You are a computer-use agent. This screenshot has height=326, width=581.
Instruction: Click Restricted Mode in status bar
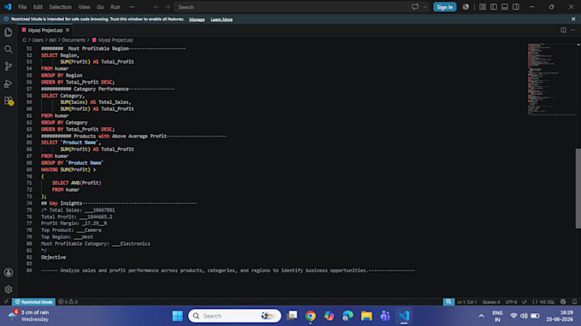click(33, 302)
